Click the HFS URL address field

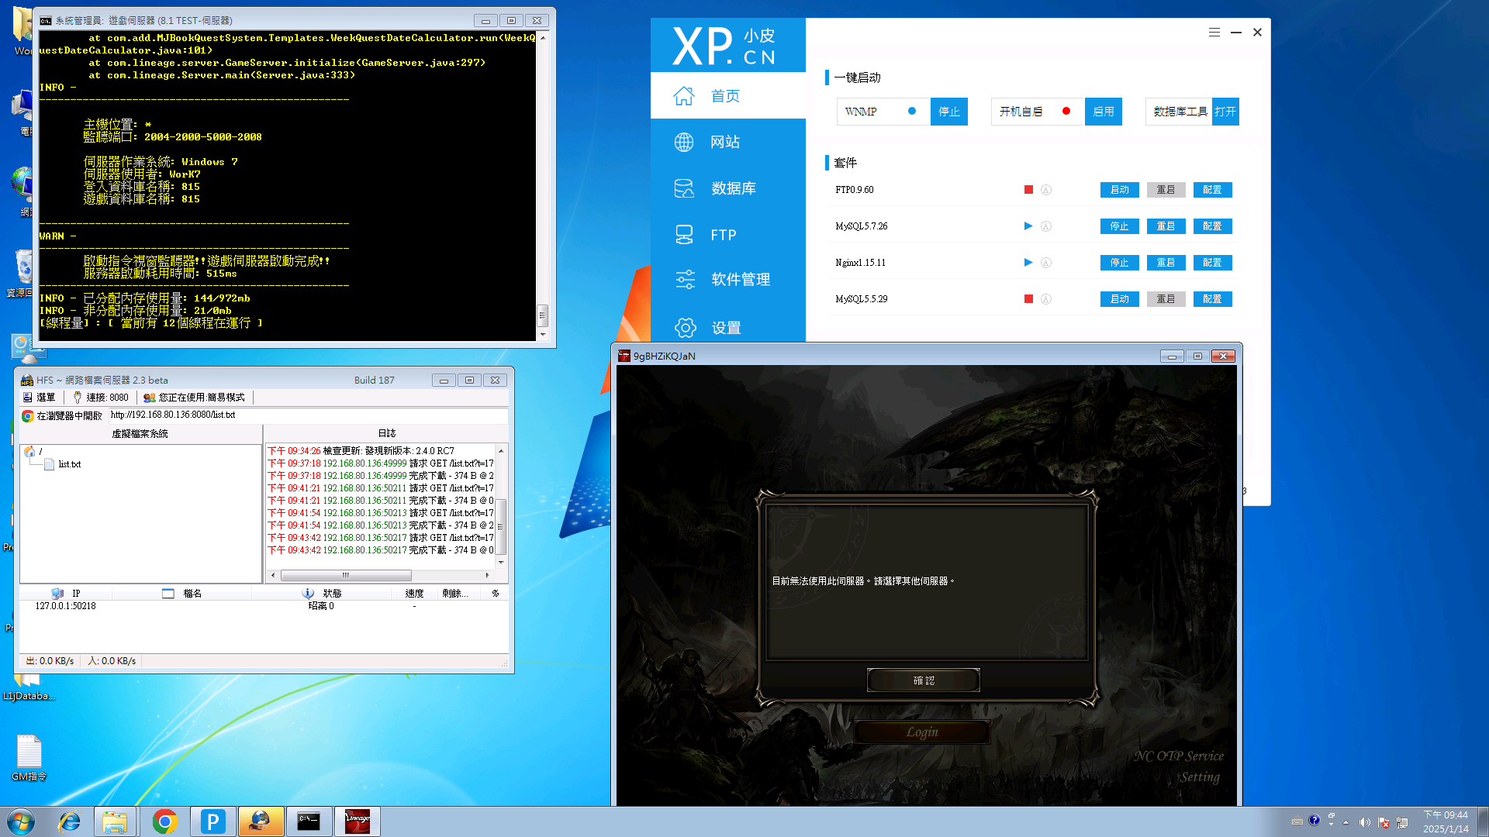(308, 415)
